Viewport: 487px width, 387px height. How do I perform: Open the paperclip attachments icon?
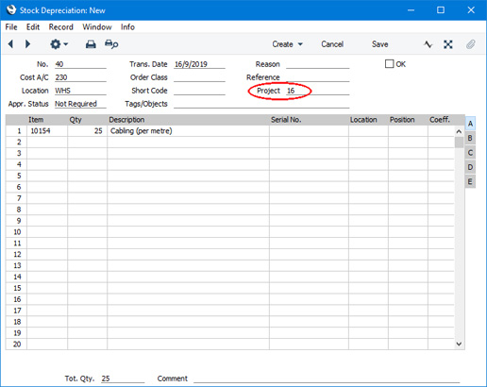[x=470, y=44]
